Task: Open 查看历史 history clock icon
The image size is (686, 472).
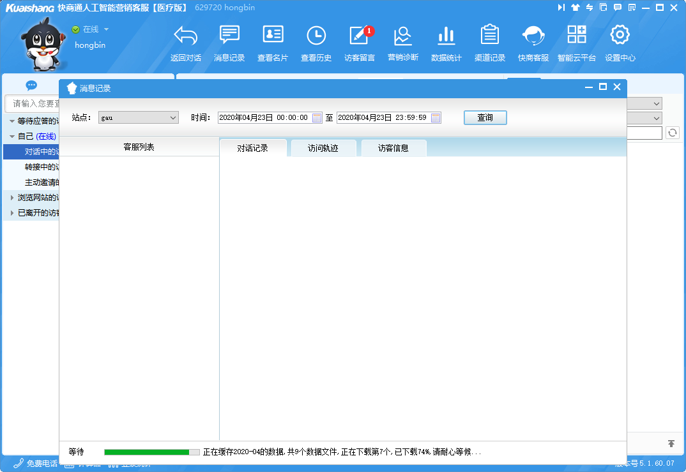Action: point(316,36)
